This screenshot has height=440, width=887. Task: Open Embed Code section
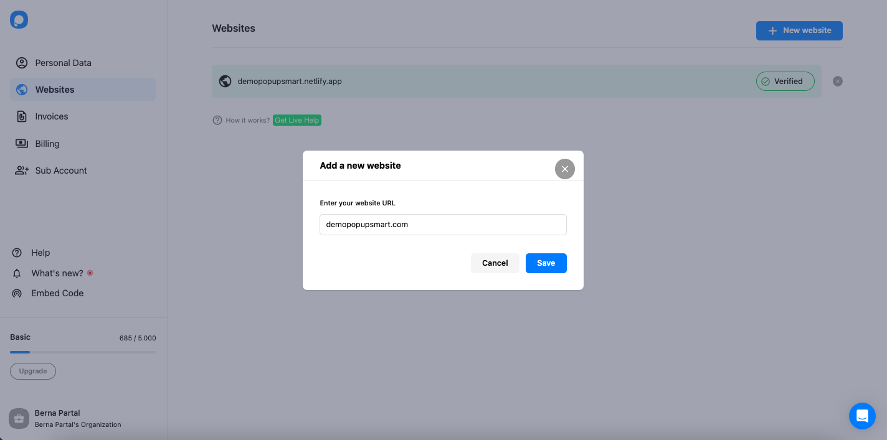point(48,293)
